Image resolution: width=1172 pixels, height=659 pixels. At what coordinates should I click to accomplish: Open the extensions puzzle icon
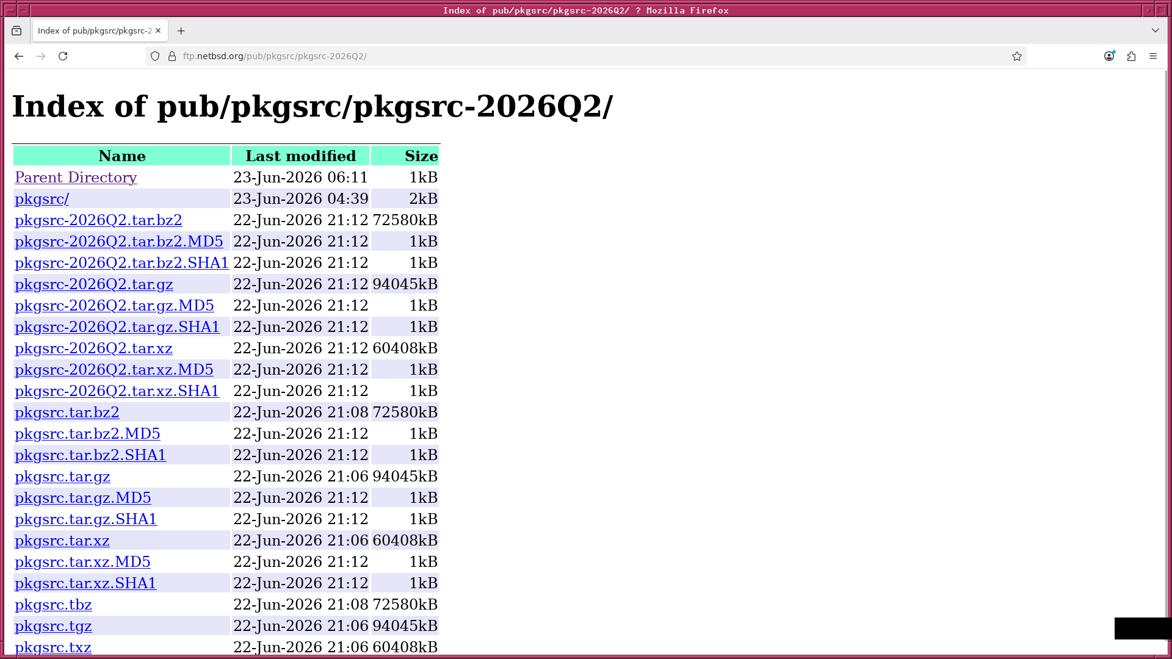pos(1131,56)
